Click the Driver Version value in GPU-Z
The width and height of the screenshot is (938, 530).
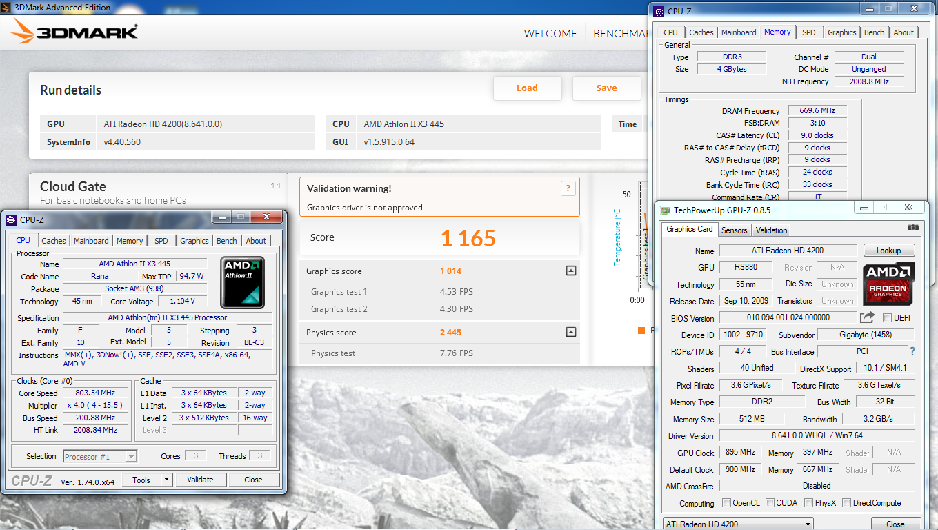click(x=817, y=435)
